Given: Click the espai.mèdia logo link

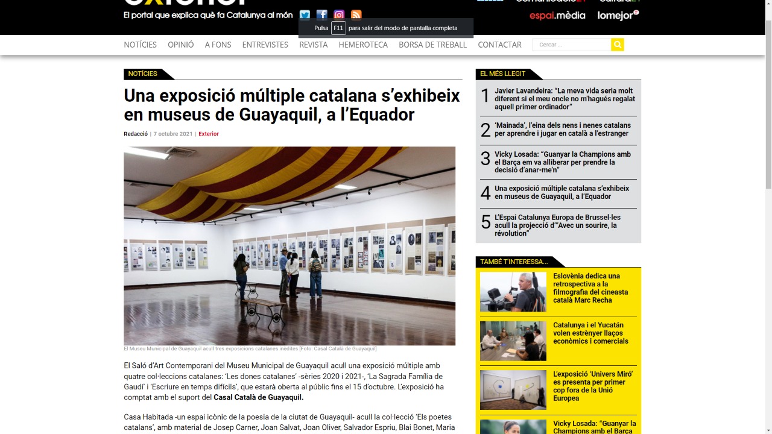Looking at the screenshot, I should pos(557,16).
